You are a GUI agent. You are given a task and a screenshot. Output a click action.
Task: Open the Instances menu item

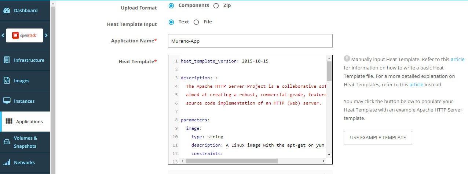[x=24, y=101]
